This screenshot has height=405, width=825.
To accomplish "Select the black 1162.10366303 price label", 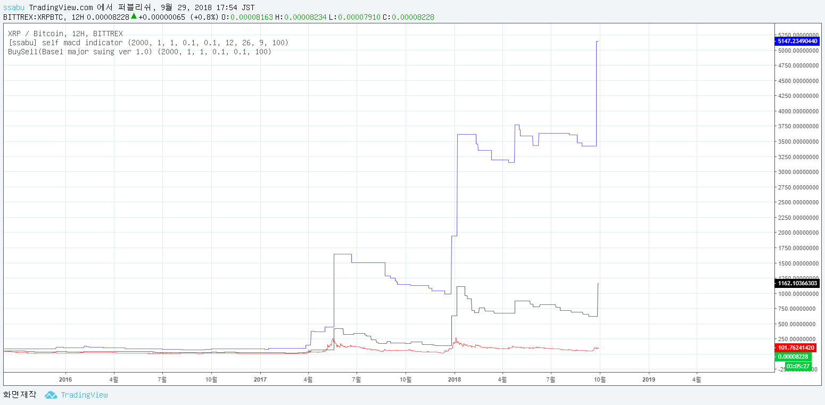I will [x=797, y=284].
